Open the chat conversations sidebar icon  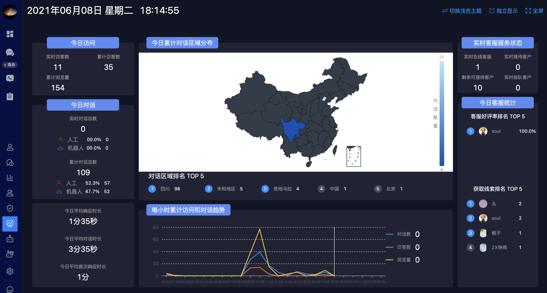[10, 52]
